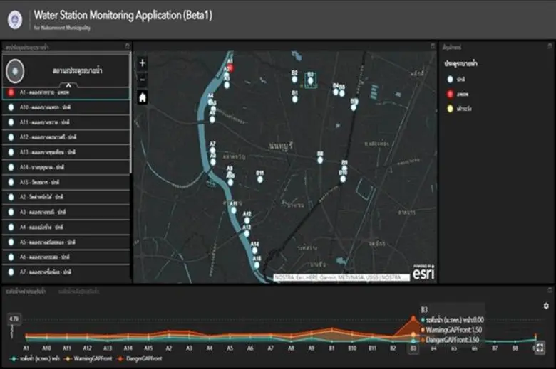Select the B4 station marker on map
Screen dimensions: 556x369
pos(336,92)
